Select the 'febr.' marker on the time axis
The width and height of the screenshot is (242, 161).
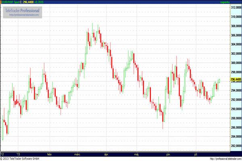(x=50, y=154)
